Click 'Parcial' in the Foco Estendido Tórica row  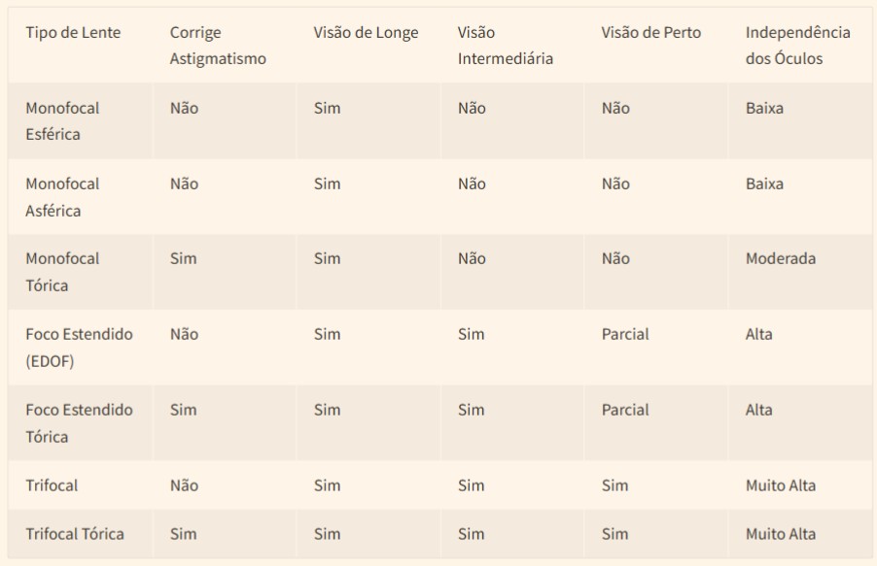point(624,410)
